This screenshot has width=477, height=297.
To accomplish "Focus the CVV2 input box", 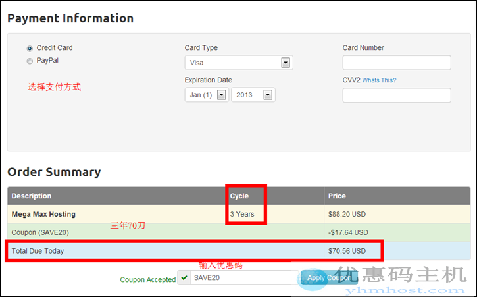I will [x=396, y=95].
